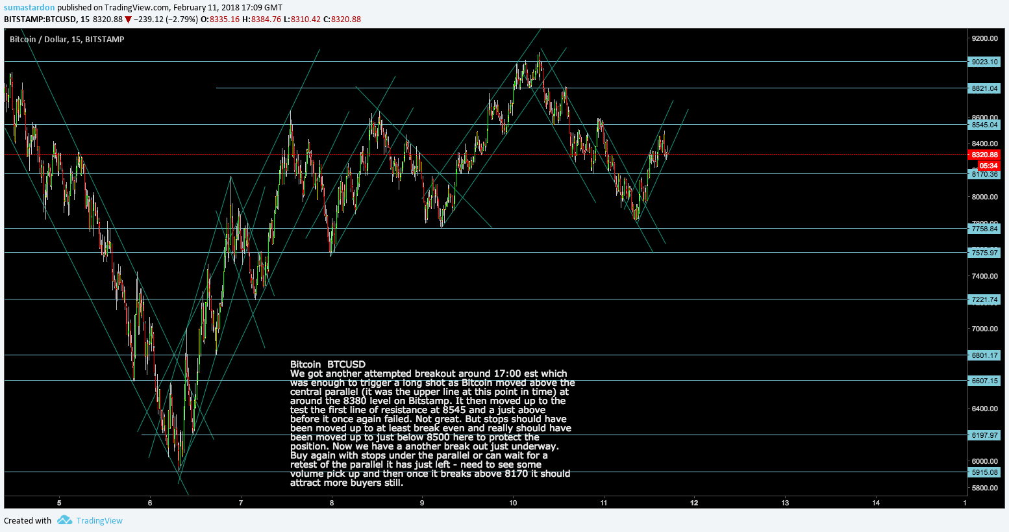The width and height of the screenshot is (1009, 532).
Task: Click the 8600.00 price axis tick
Action: [985, 117]
